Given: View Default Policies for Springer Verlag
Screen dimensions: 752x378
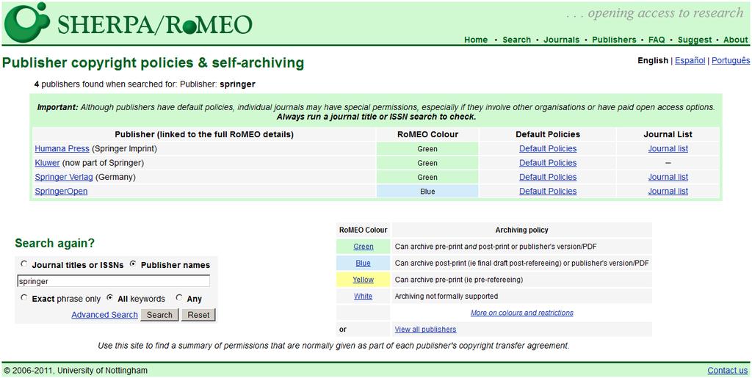Looking at the screenshot, I should [x=548, y=177].
